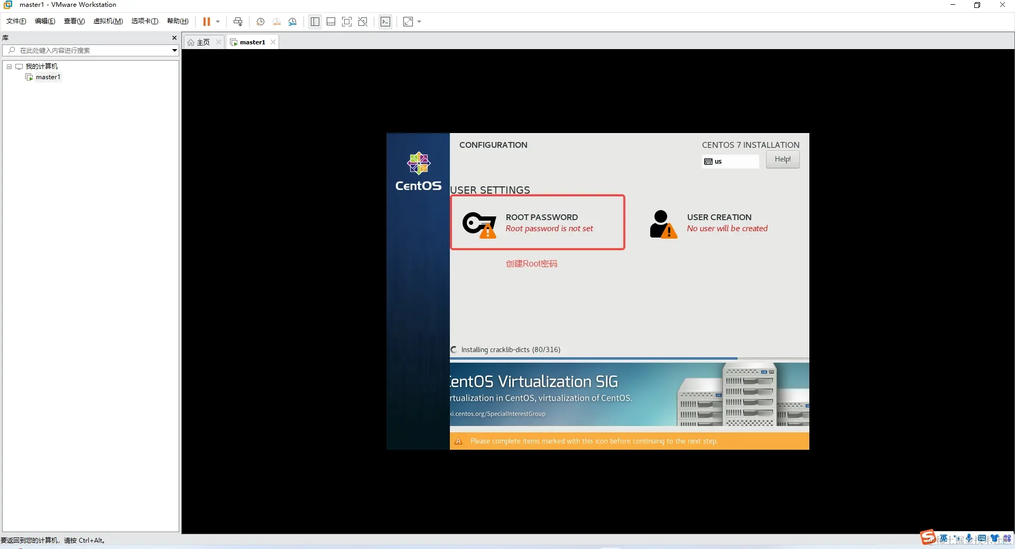
Task: Open the 编辑(E) menu
Action: tap(45, 21)
